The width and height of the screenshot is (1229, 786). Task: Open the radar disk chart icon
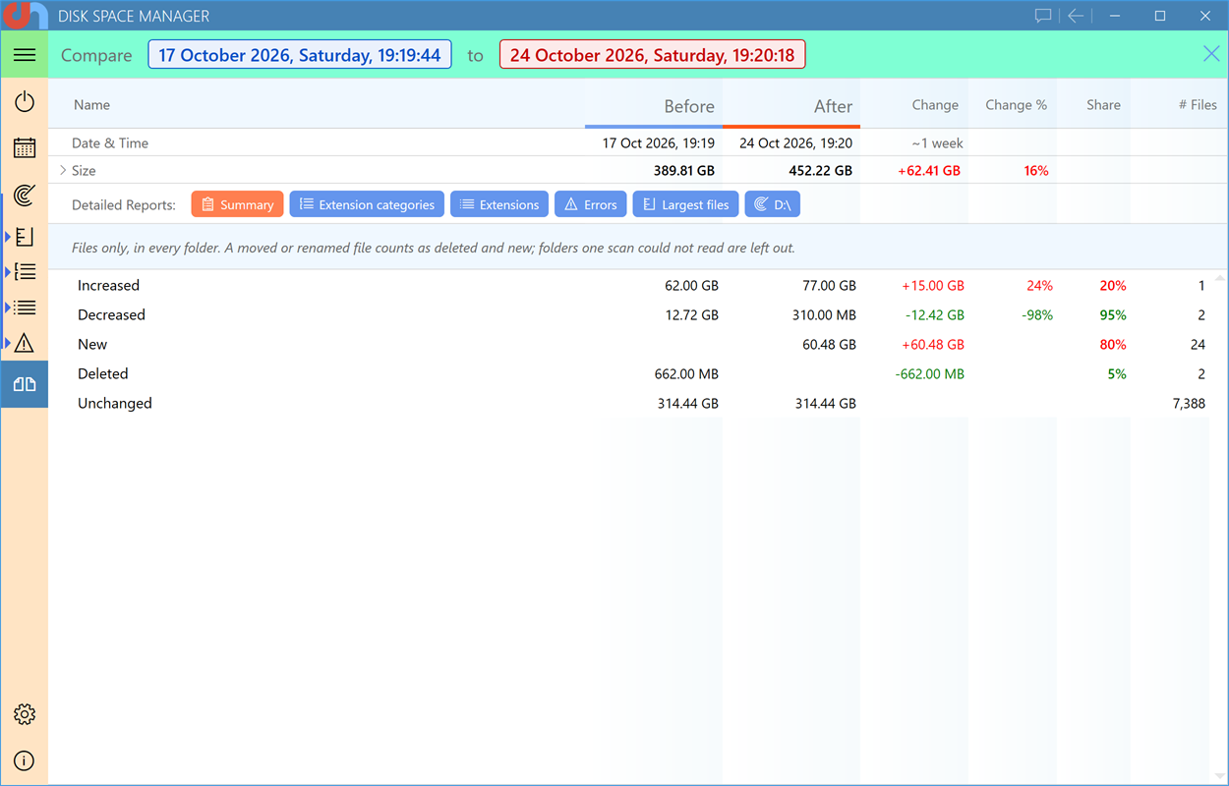click(x=25, y=196)
